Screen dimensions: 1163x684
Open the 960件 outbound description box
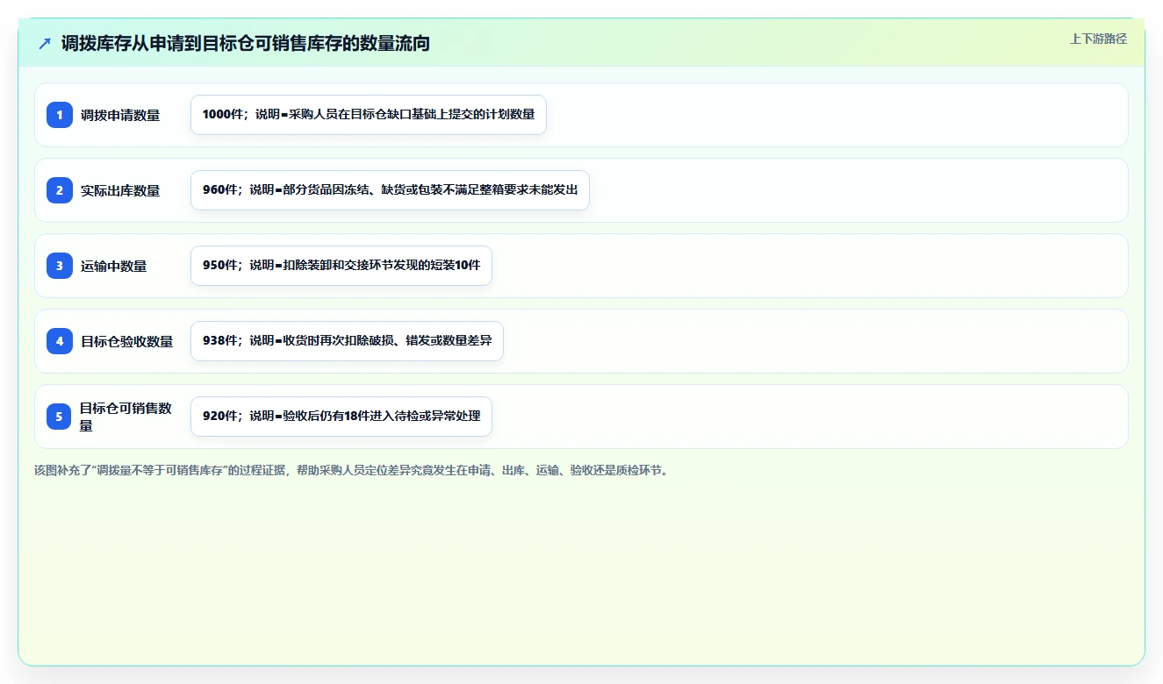pos(390,190)
